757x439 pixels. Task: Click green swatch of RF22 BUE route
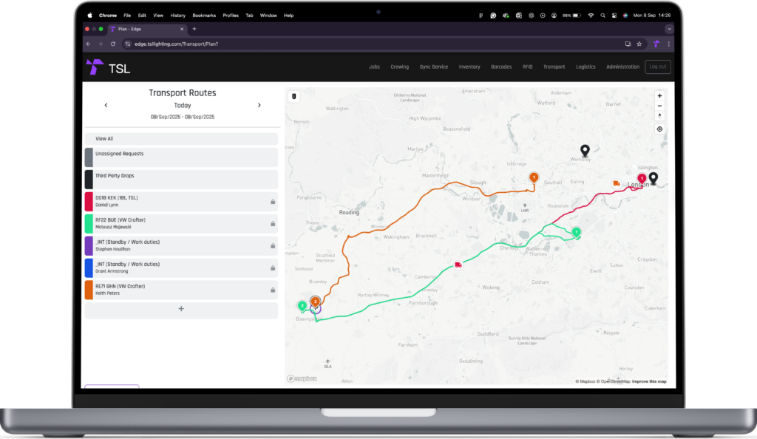point(89,224)
